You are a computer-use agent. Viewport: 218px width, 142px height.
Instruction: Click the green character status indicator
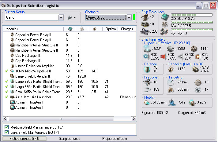[134, 17]
